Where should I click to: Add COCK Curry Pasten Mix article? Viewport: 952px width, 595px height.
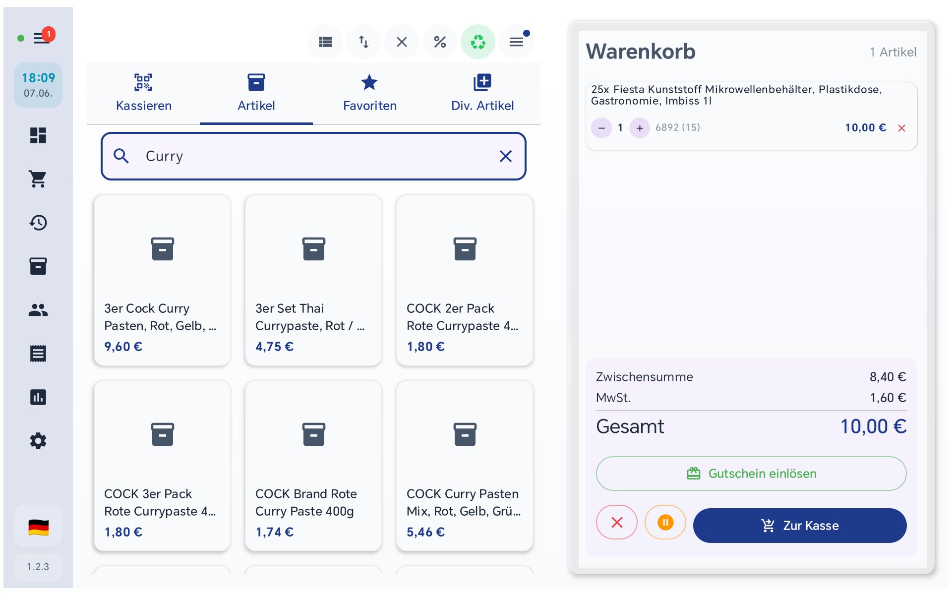tap(465, 466)
